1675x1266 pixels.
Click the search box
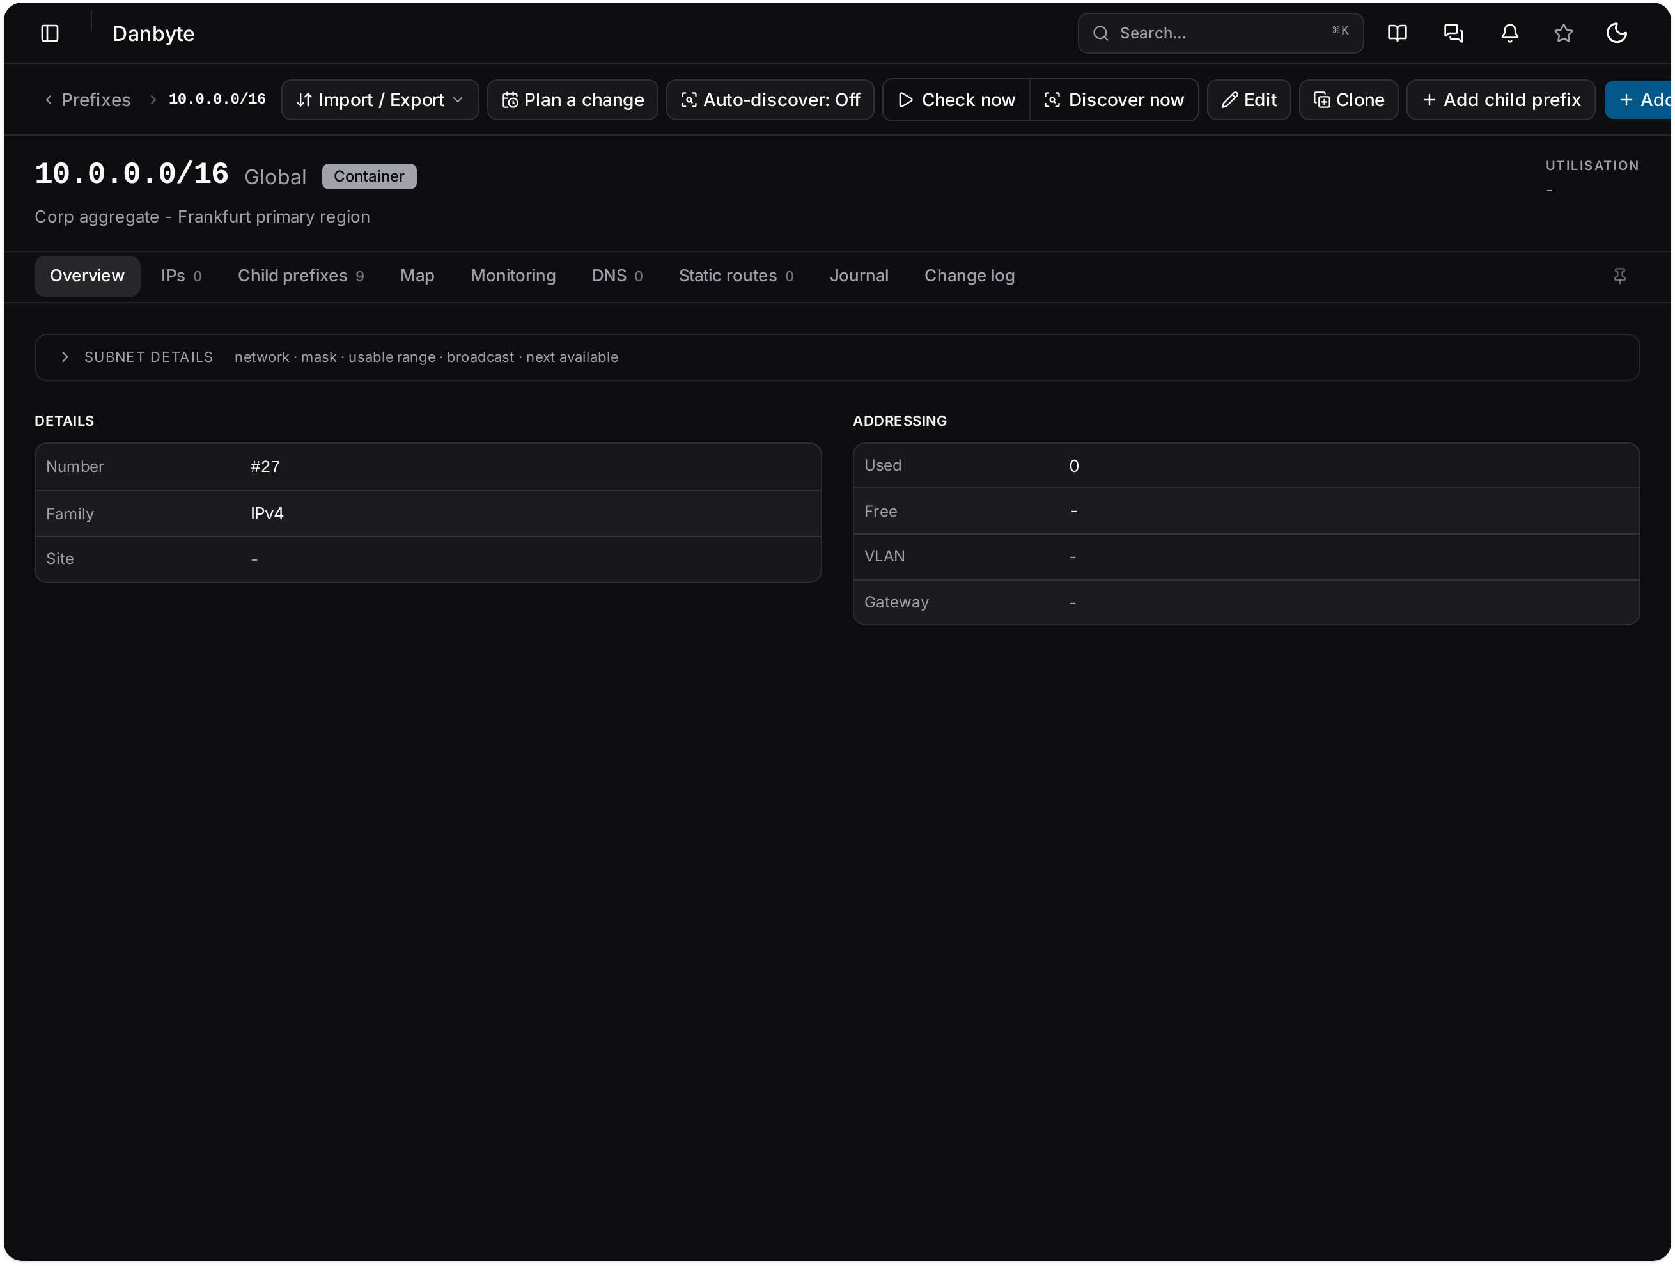pyautogui.click(x=1220, y=33)
